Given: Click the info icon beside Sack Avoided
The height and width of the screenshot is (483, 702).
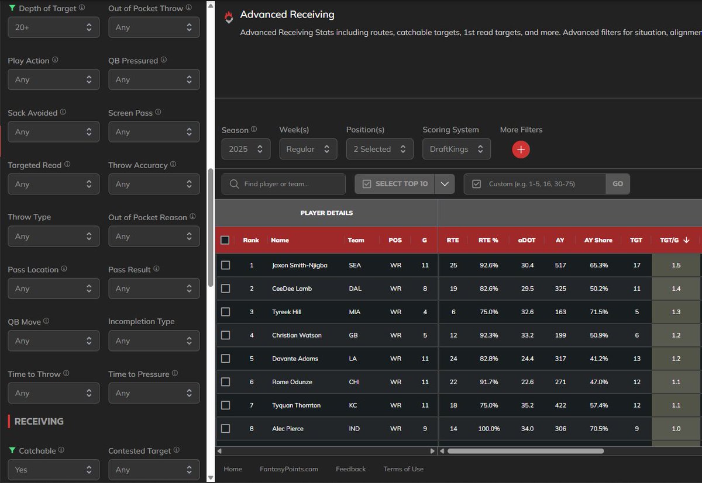Looking at the screenshot, I should coord(63,112).
